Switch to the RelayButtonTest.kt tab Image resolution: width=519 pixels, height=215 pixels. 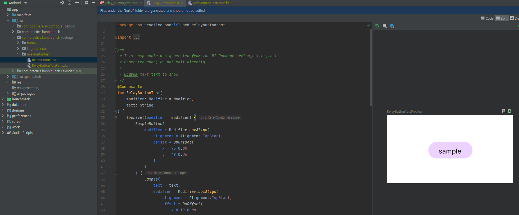[165, 3]
